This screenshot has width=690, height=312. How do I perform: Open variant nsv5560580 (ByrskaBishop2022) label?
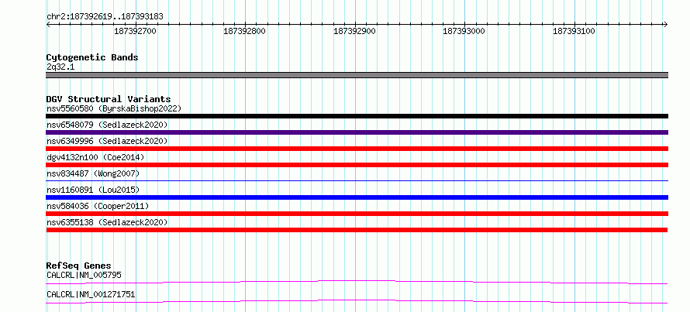pyautogui.click(x=113, y=108)
